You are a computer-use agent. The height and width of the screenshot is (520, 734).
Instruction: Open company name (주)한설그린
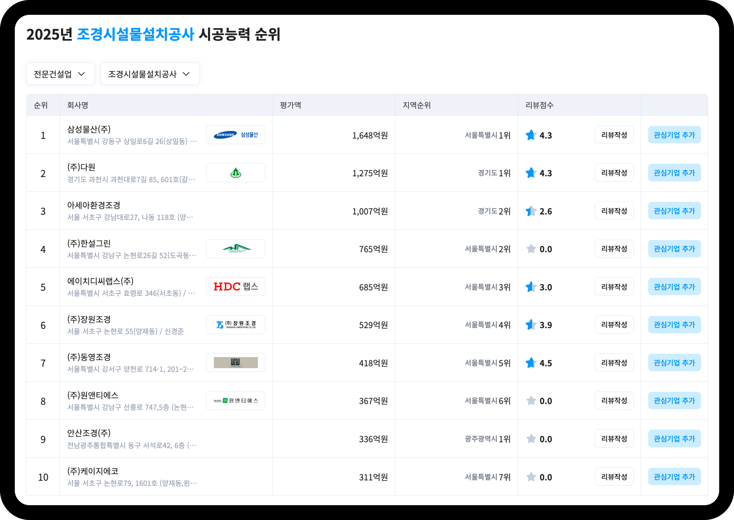pos(89,243)
